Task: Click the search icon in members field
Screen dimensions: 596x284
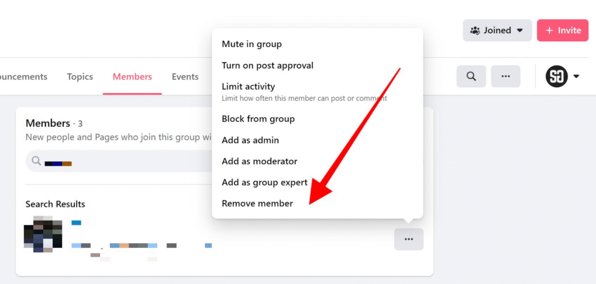Action: coord(37,161)
